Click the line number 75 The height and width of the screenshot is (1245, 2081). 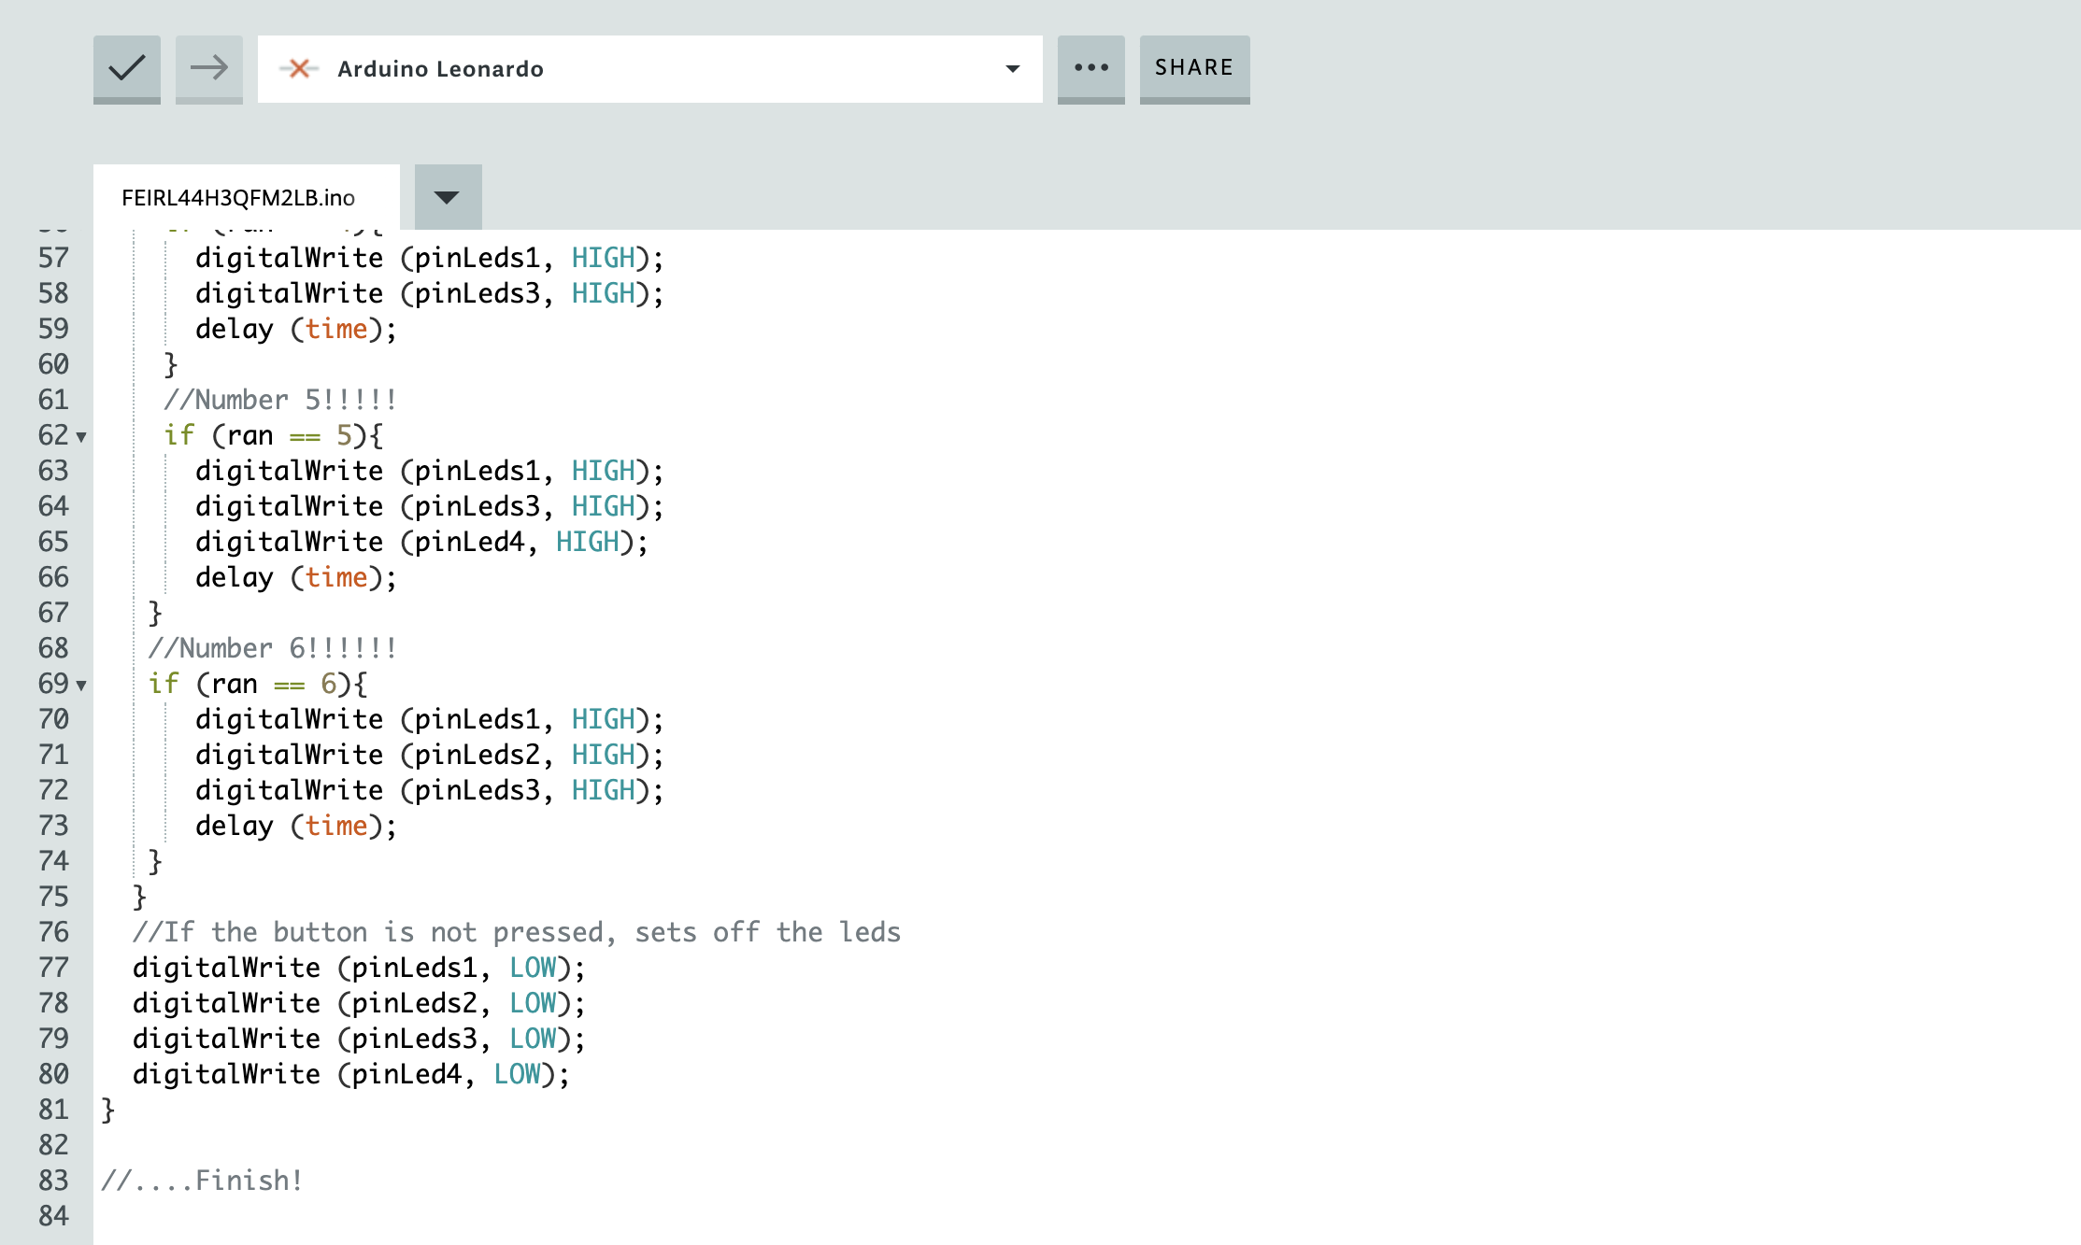(53, 897)
